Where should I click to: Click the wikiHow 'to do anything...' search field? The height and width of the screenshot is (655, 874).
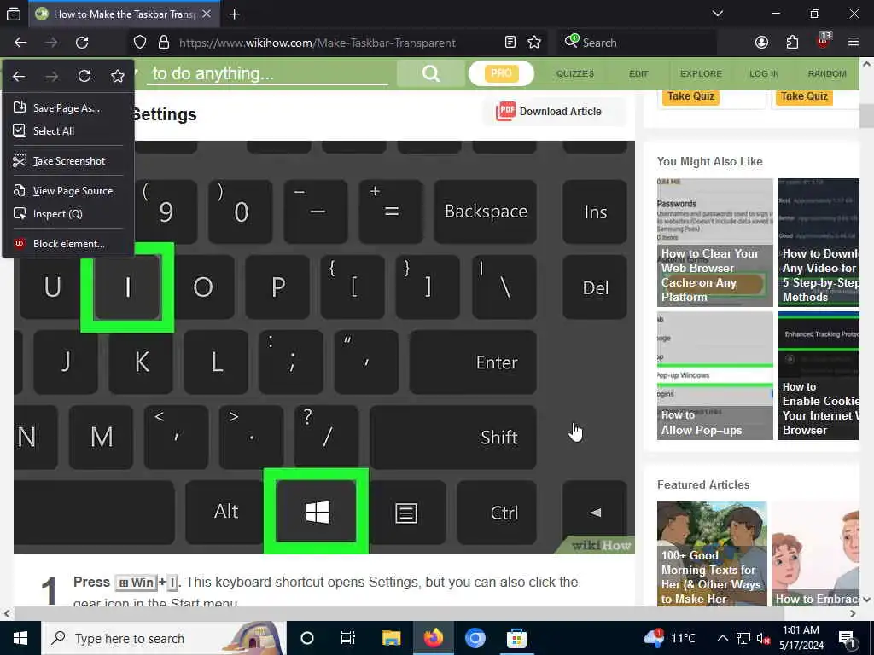pos(267,73)
